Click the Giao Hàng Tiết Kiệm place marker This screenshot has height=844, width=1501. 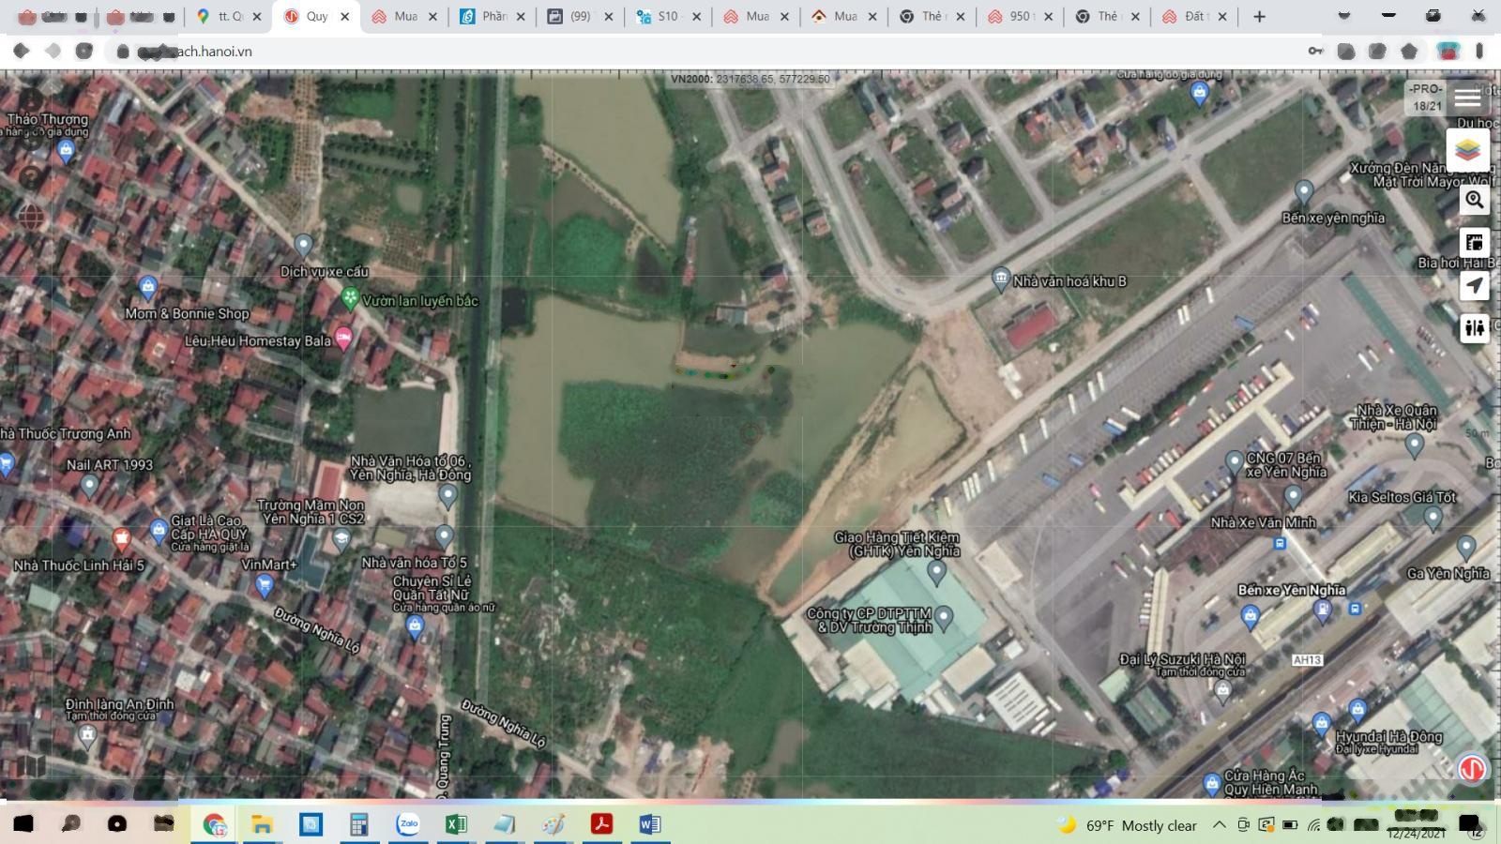[935, 570]
